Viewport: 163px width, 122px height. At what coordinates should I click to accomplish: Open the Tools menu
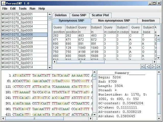click(23, 8)
